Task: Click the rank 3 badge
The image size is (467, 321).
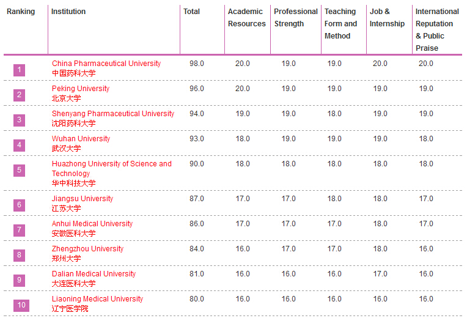Action: point(20,120)
